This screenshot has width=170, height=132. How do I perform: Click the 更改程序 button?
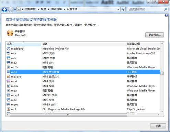[x=155, y=35]
